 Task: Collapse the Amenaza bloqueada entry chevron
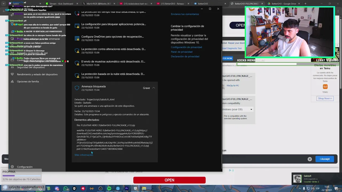pyautogui.click(x=154, y=88)
